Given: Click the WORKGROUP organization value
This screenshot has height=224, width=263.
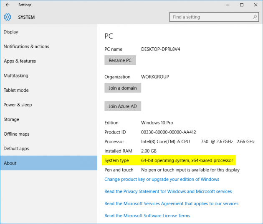Looking at the screenshot, I should pos(155,77).
